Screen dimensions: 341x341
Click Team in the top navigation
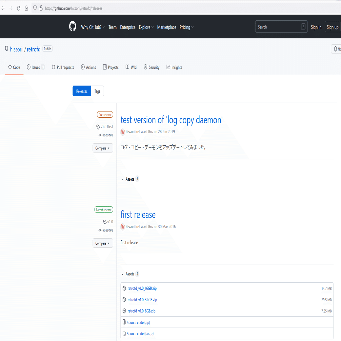[x=112, y=27]
